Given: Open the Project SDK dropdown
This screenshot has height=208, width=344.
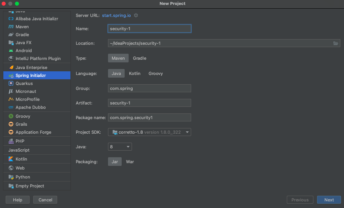Looking at the screenshot, I should tap(150, 132).
